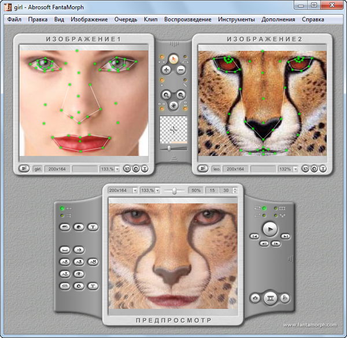Open the Дополнения menu
Viewport: 347px width, 338px height.
tap(278, 20)
